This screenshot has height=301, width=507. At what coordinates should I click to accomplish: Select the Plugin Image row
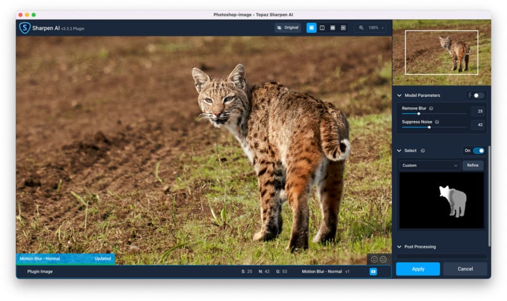[203, 272]
